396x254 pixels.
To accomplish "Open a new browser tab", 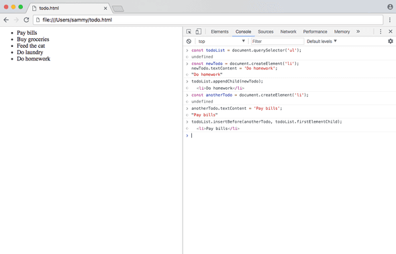I will click(x=118, y=9).
